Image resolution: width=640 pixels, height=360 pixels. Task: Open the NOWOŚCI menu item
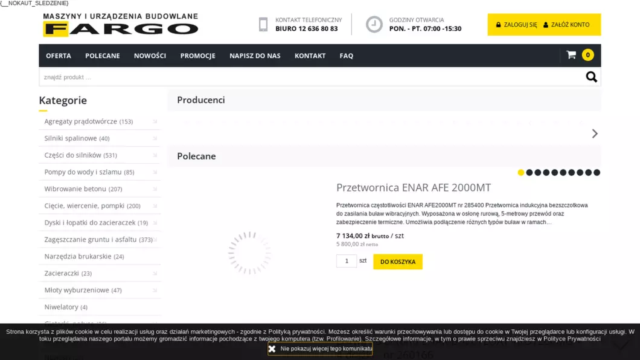tap(150, 56)
